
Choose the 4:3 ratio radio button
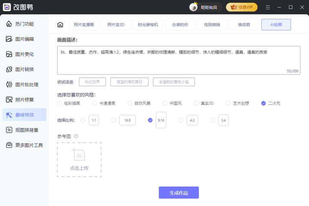pos(181,120)
